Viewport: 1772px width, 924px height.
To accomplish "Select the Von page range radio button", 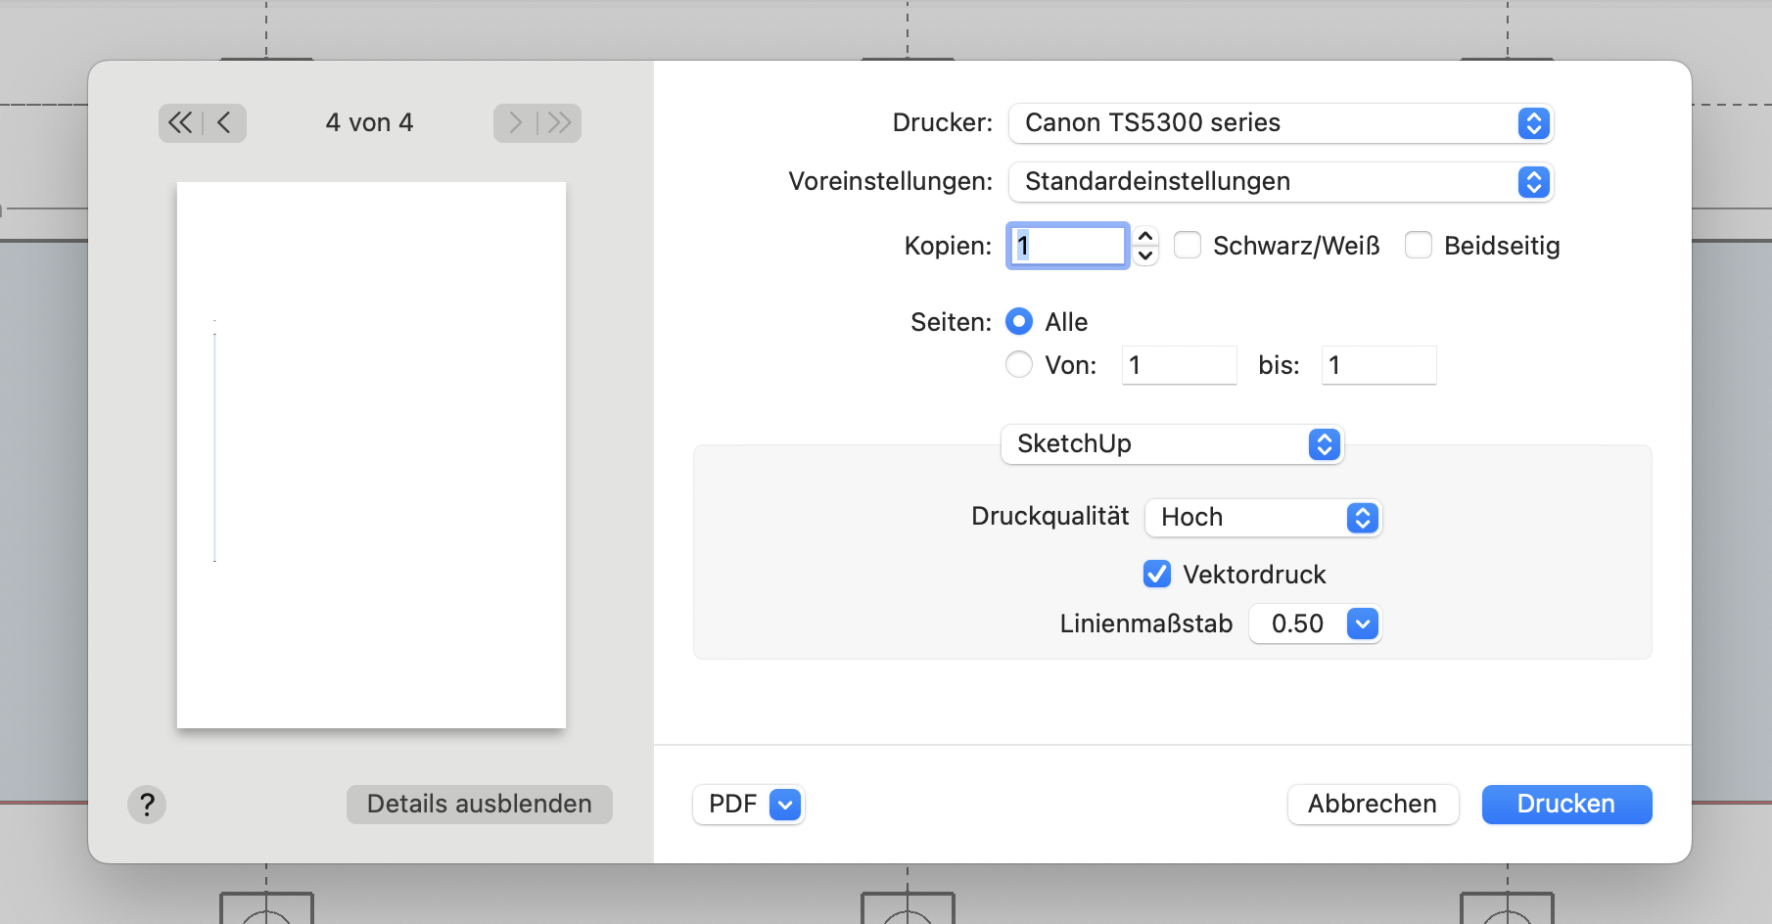I will pos(1019,365).
